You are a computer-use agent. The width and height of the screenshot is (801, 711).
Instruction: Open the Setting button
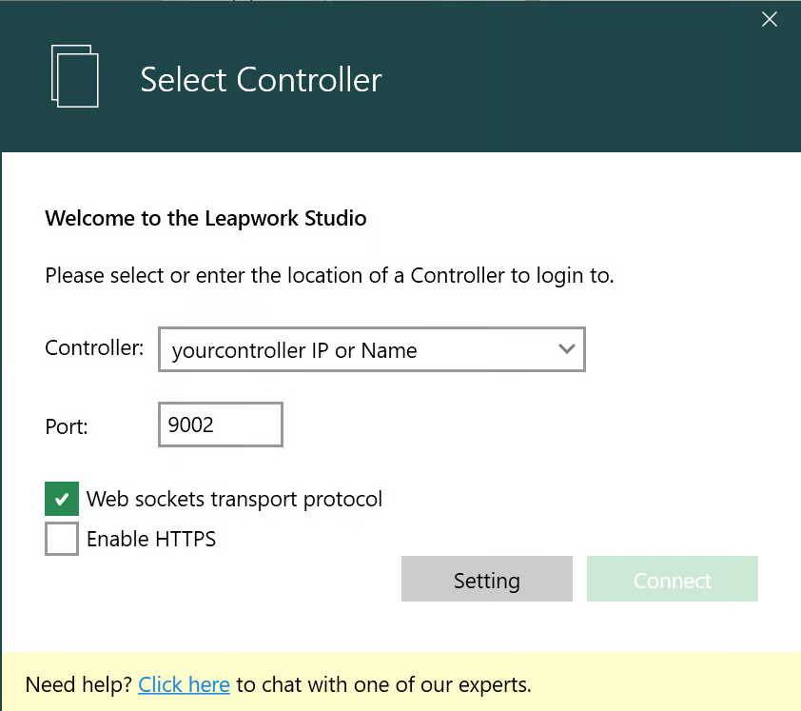click(487, 579)
